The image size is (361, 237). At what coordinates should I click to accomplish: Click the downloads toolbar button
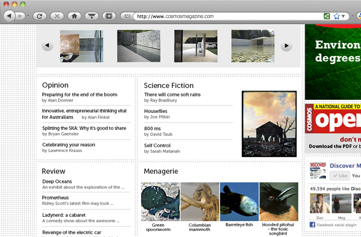pyautogui.click(x=91, y=16)
